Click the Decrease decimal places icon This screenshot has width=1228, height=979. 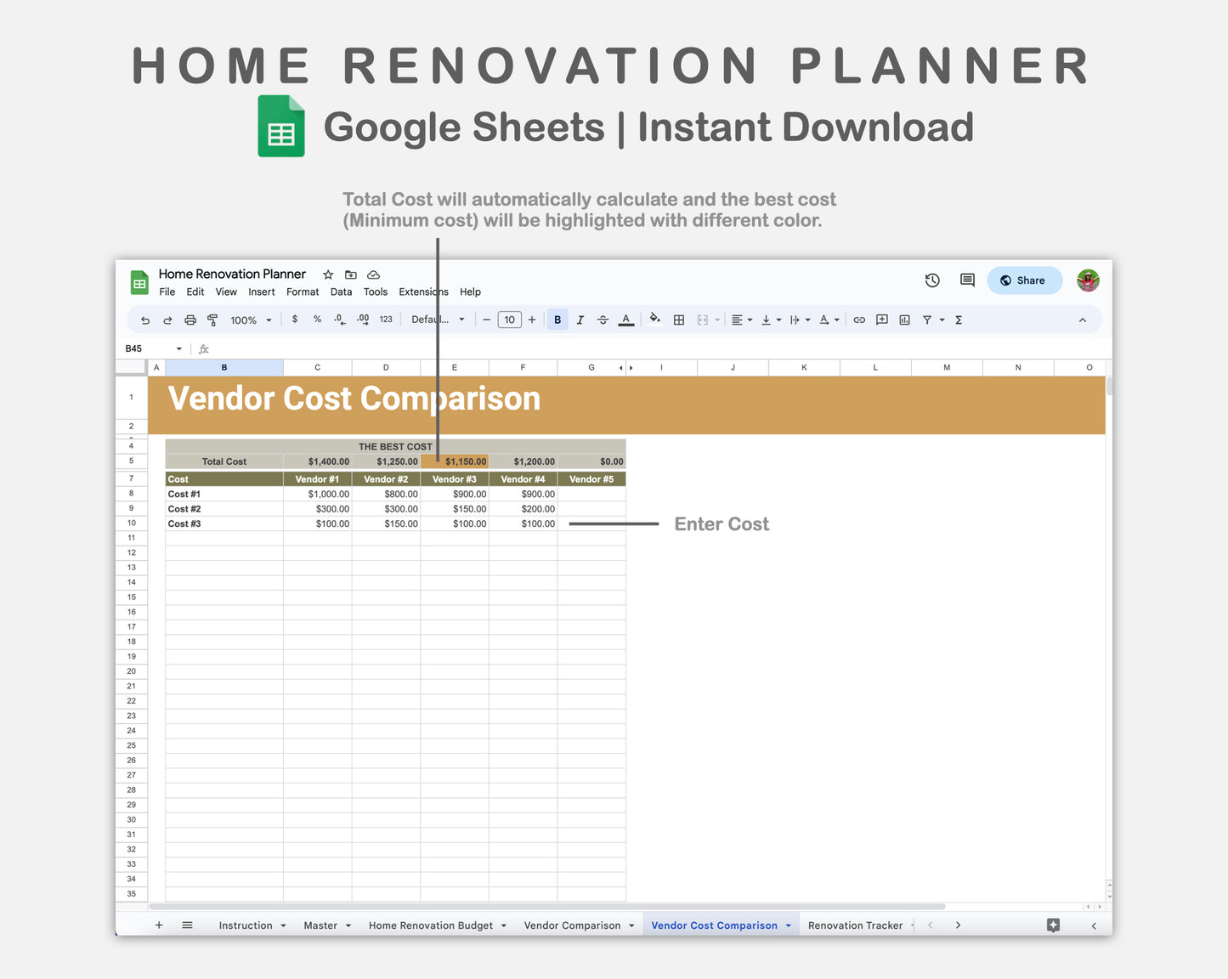point(339,320)
